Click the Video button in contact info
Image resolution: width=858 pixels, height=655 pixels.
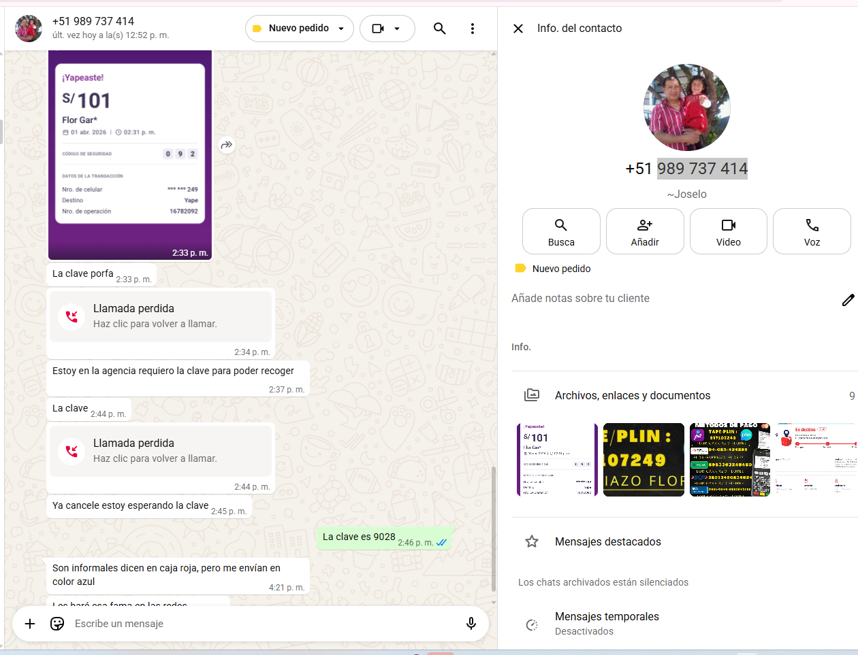728,231
